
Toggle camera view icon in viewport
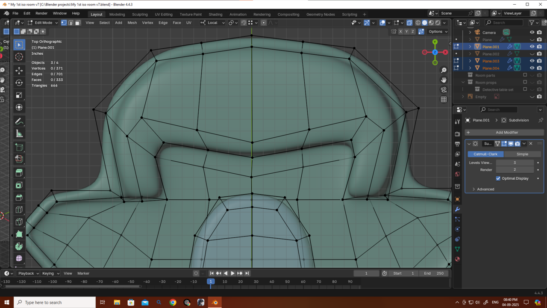click(444, 90)
